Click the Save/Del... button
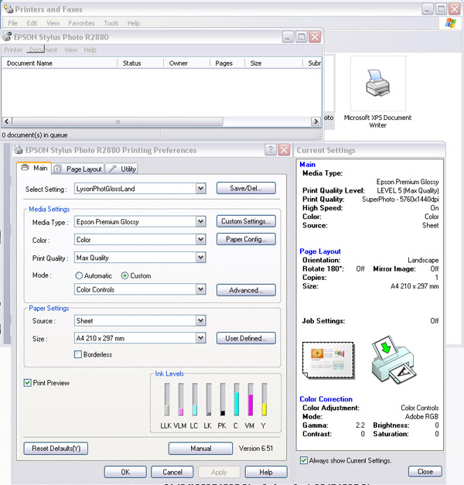This screenshot has height=485, width=464. point(246,188)
